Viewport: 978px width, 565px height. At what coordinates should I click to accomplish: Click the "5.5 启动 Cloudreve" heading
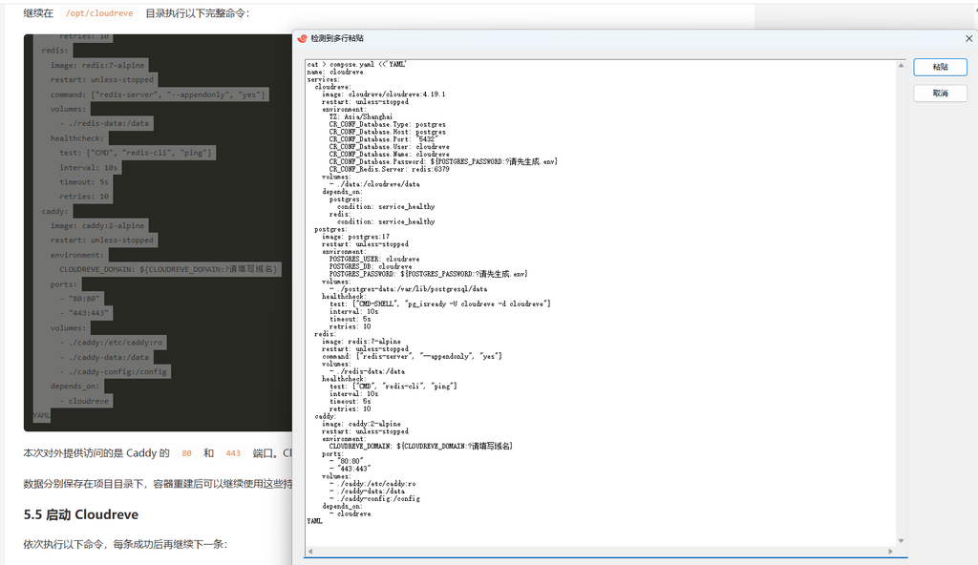(x=81, y=514)
